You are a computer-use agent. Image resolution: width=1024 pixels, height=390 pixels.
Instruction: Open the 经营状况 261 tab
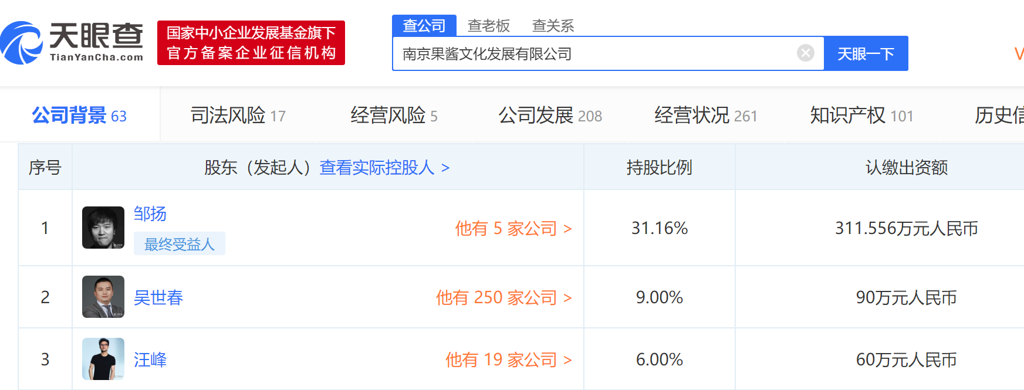coord(706,116)
